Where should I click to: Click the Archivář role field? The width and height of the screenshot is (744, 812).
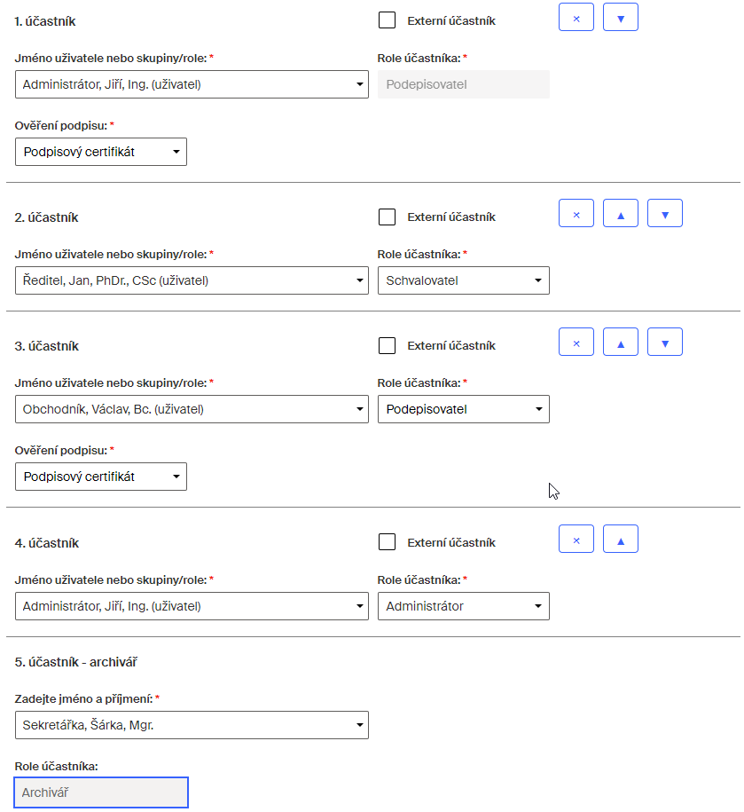(x=101, y=792)
